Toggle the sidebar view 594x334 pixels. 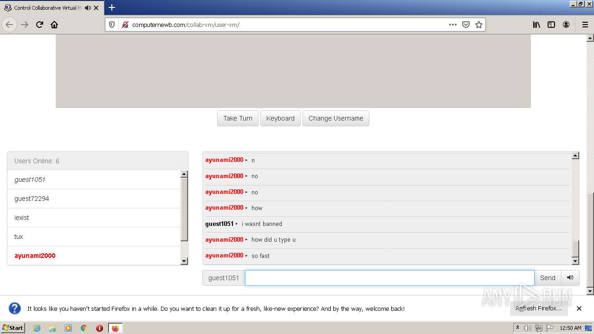[x=551, y=25]
